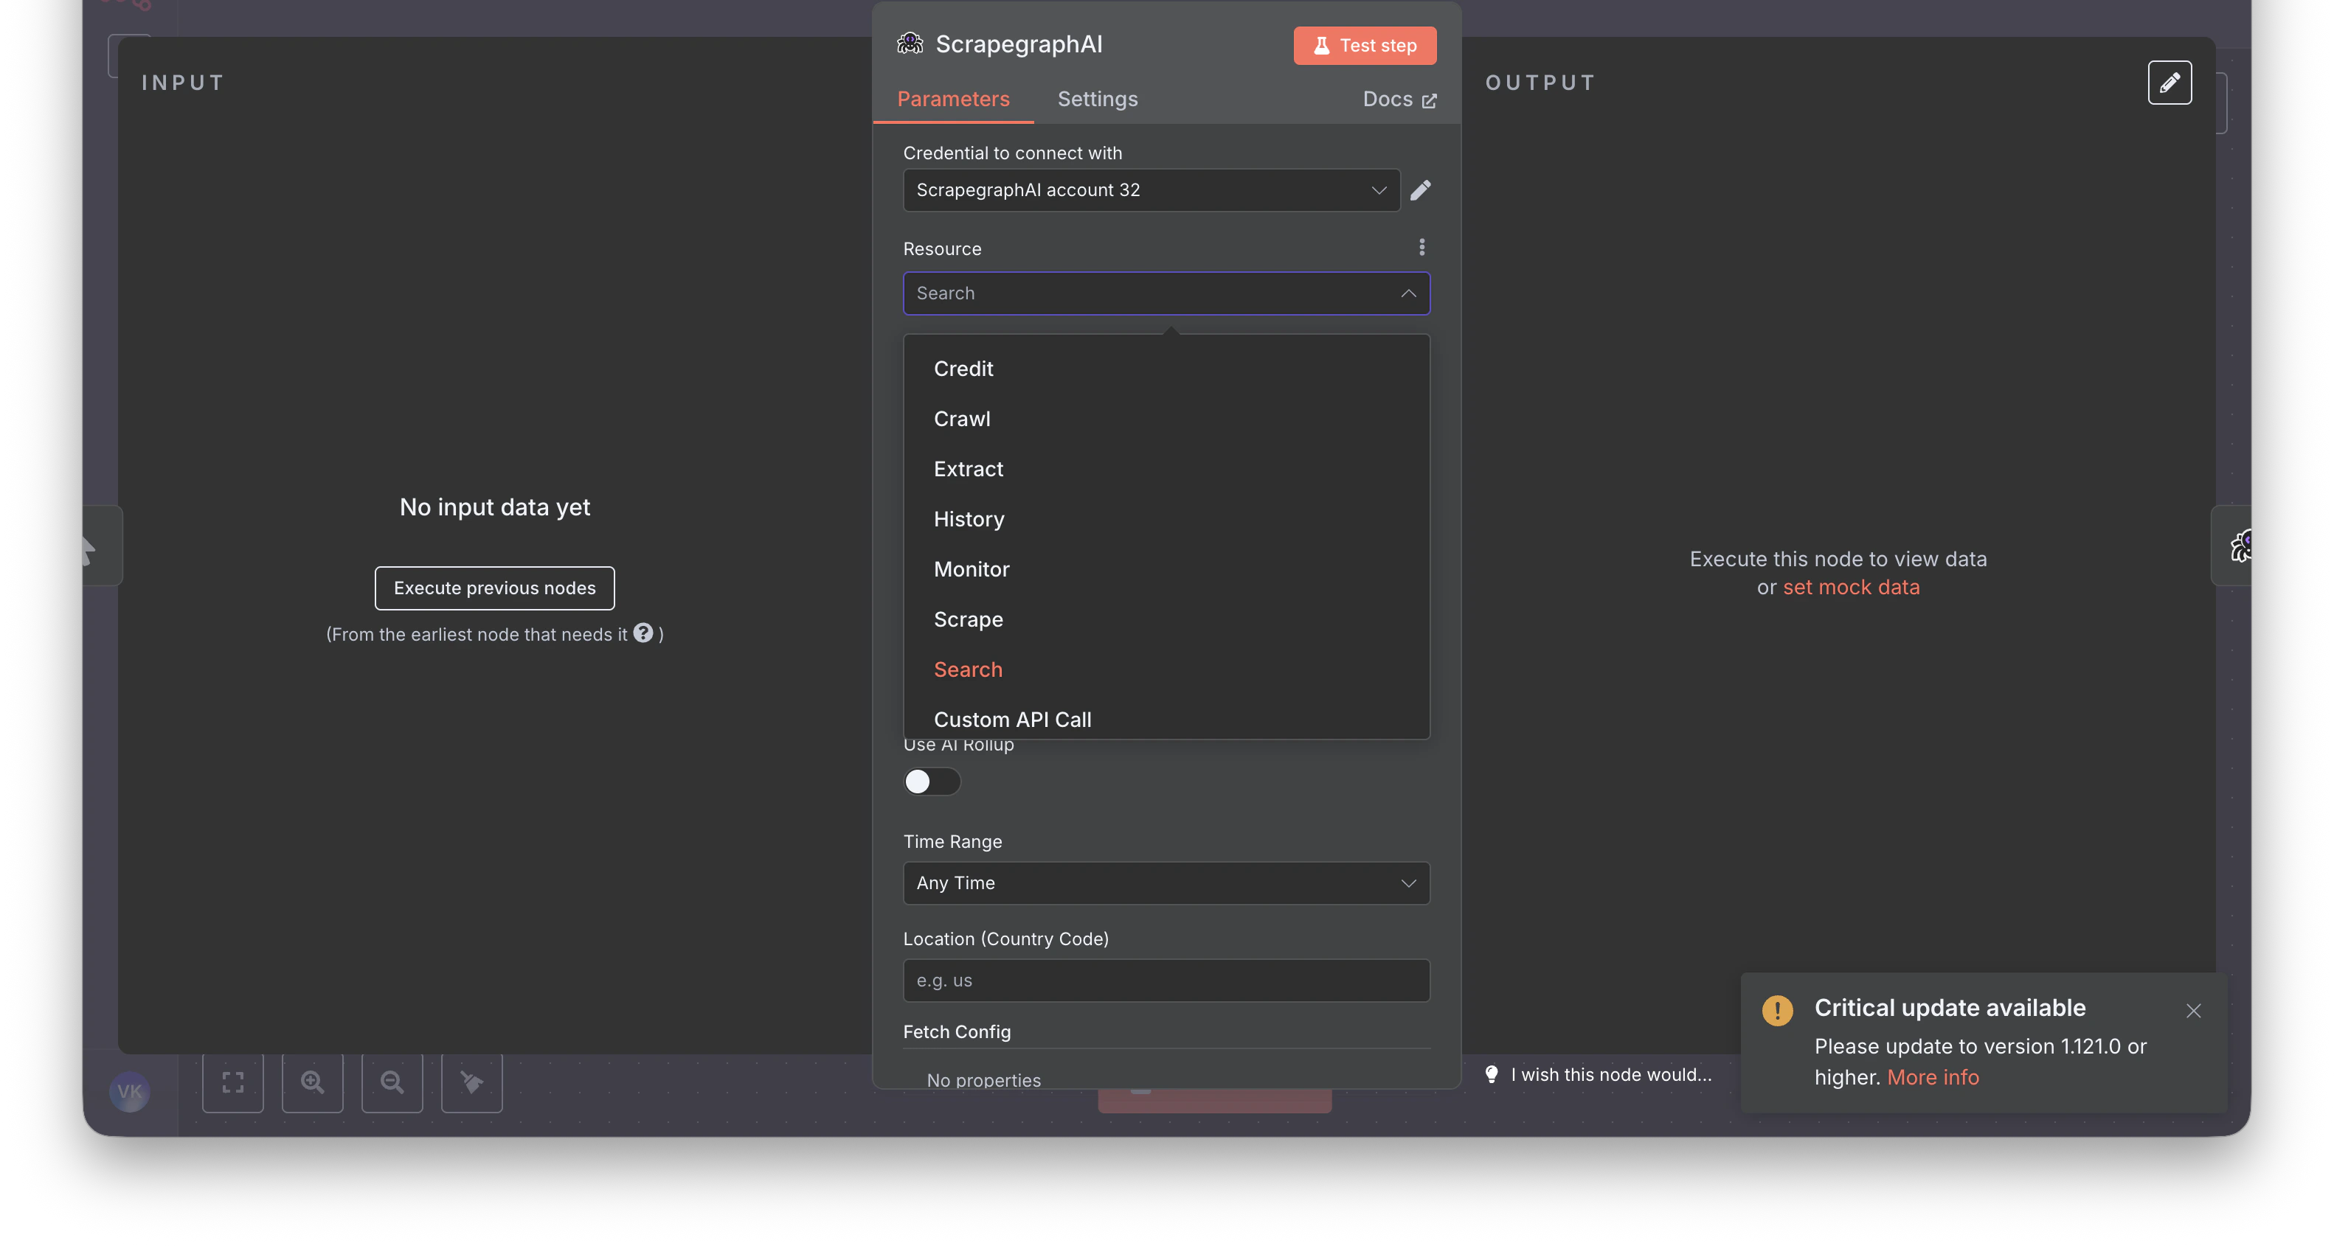Edit the selected credential with pencil icon

click(1421, 190)
